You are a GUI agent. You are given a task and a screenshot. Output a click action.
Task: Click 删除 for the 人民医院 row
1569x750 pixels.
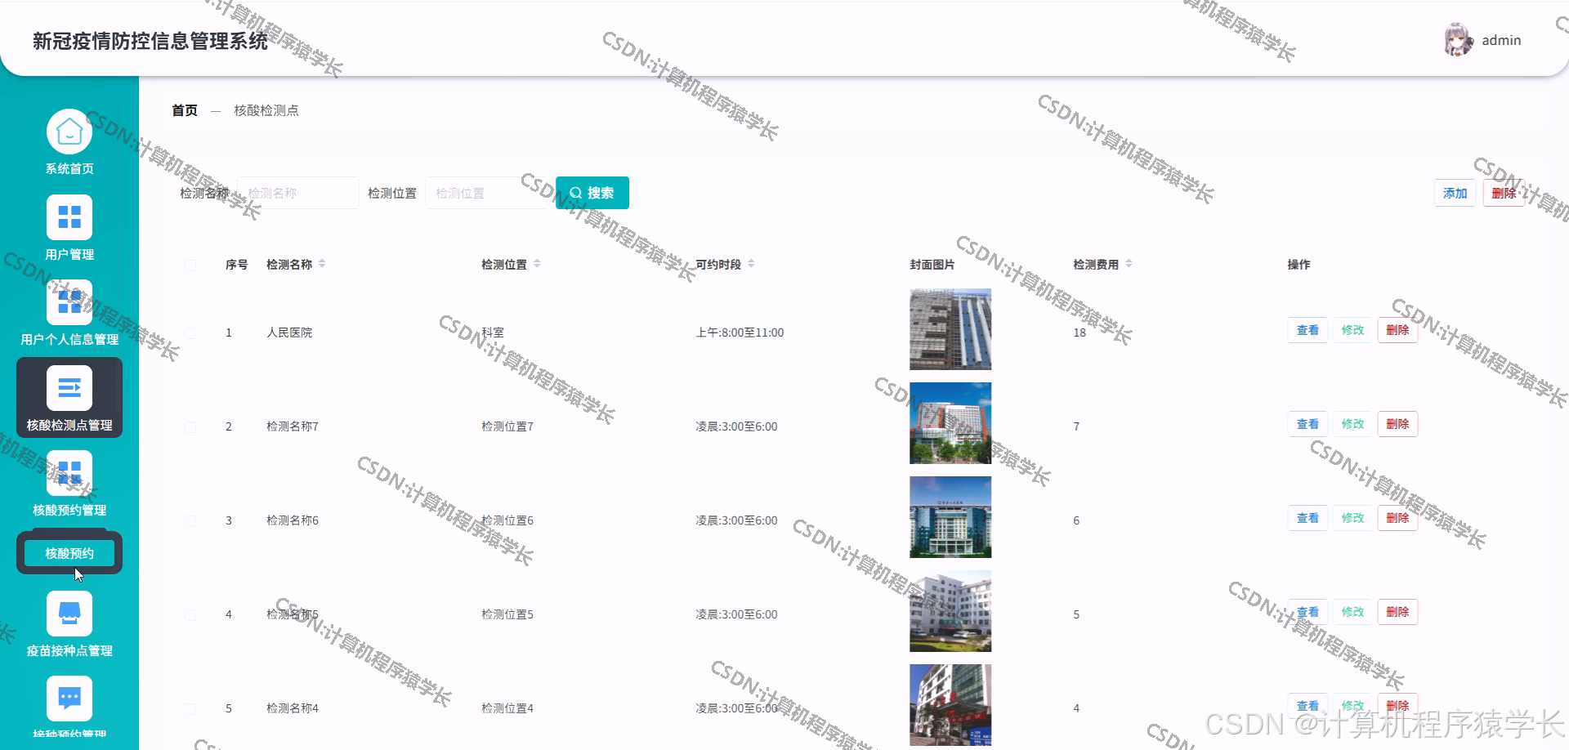[x=1397, y=330]
